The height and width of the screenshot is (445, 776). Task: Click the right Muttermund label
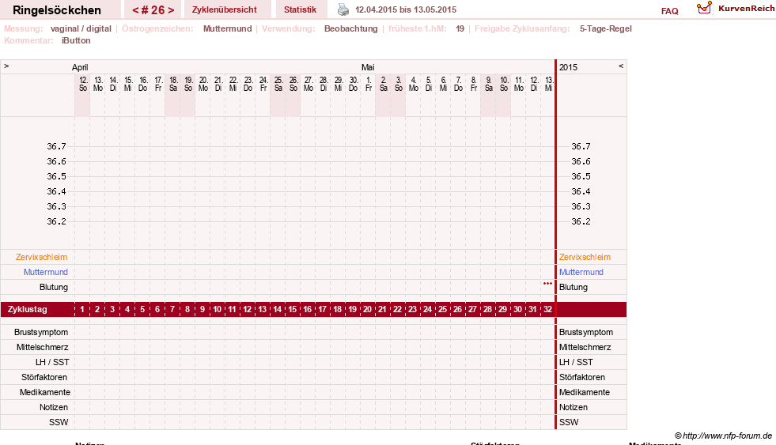click(581, 272)
